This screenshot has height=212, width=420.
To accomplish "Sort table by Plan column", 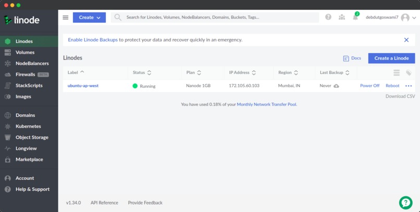I will (x=194, y=72).
